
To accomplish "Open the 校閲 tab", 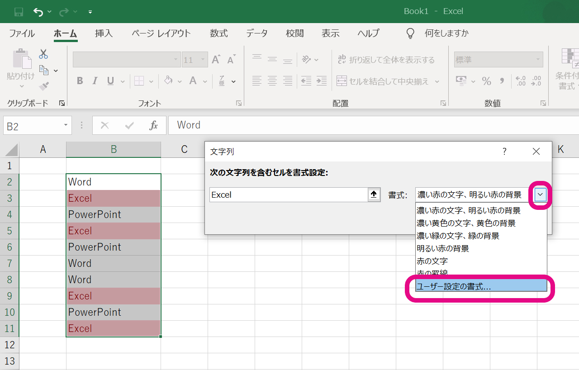I will coord(295,33).
